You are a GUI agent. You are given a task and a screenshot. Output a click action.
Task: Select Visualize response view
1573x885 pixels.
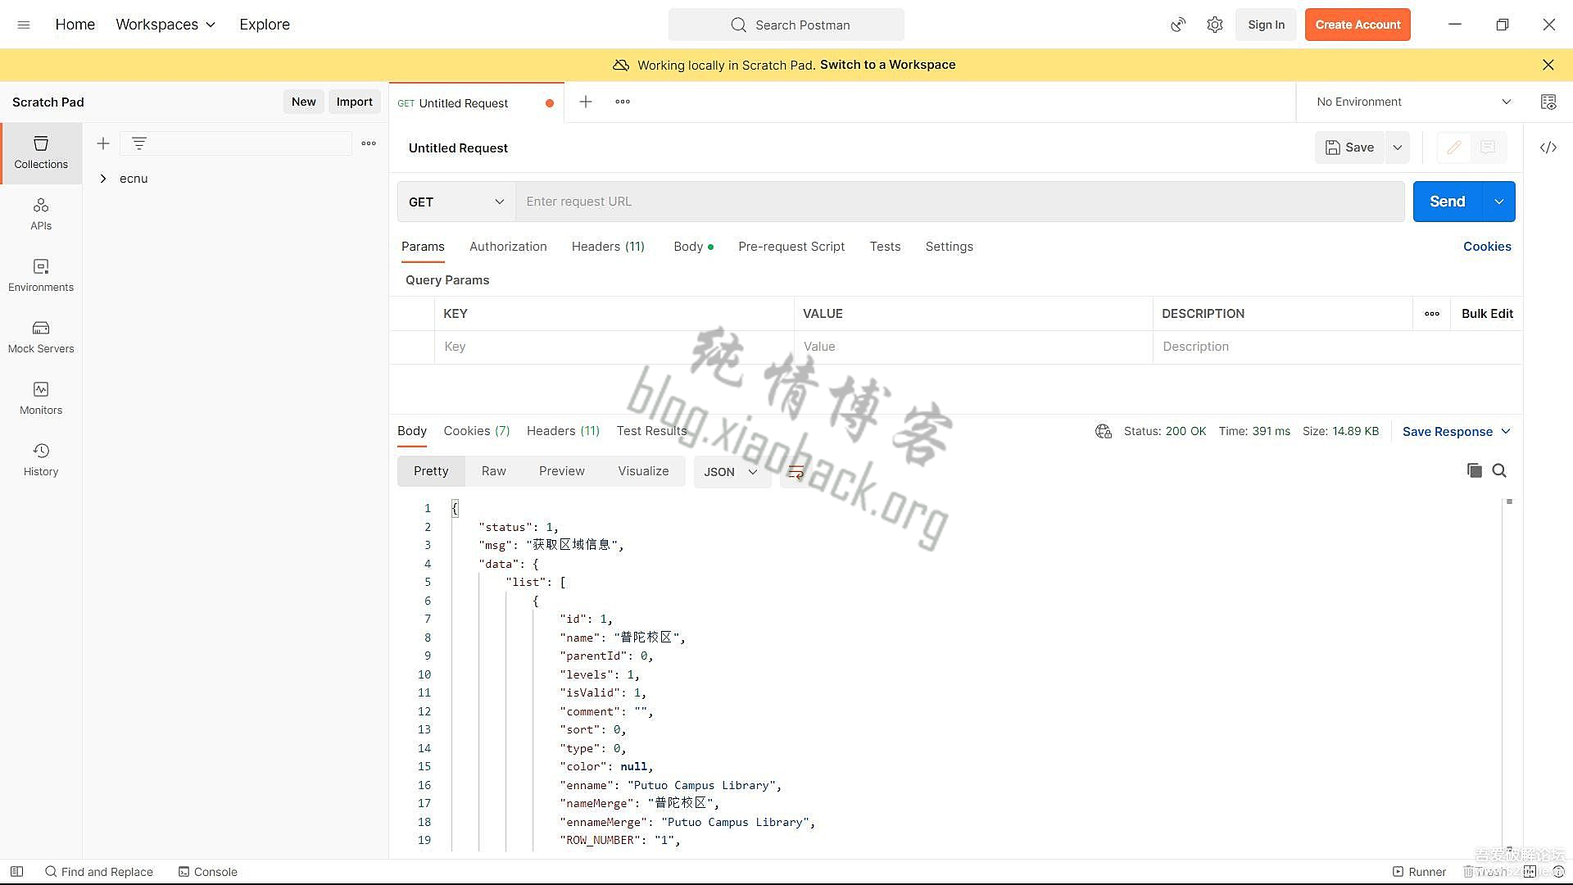tap(643, 471)
